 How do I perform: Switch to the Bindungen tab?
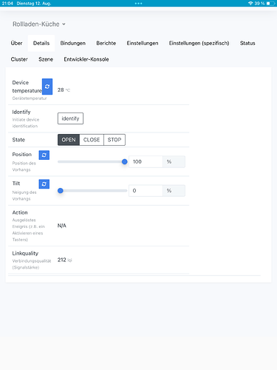(x=73, y=43)
